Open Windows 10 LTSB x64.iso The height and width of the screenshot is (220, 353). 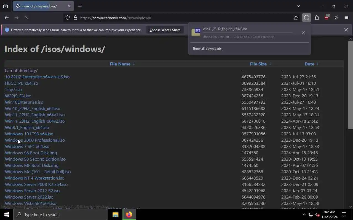(29, 134)
